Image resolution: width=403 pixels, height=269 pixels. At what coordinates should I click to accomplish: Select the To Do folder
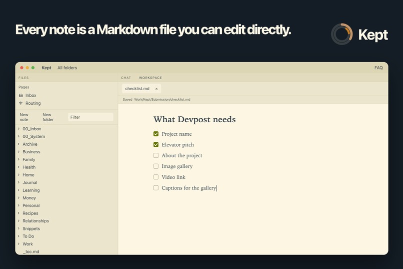point(28,236)
